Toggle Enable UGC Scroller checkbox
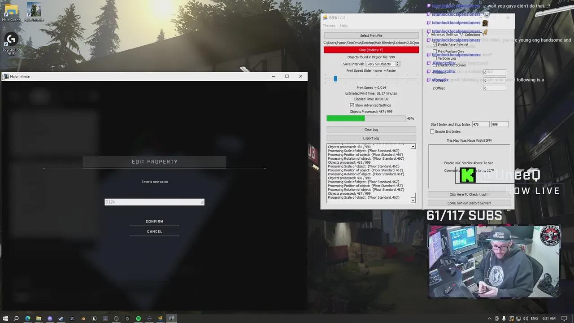 [435, 65]
